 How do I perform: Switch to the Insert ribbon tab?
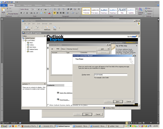18,5
